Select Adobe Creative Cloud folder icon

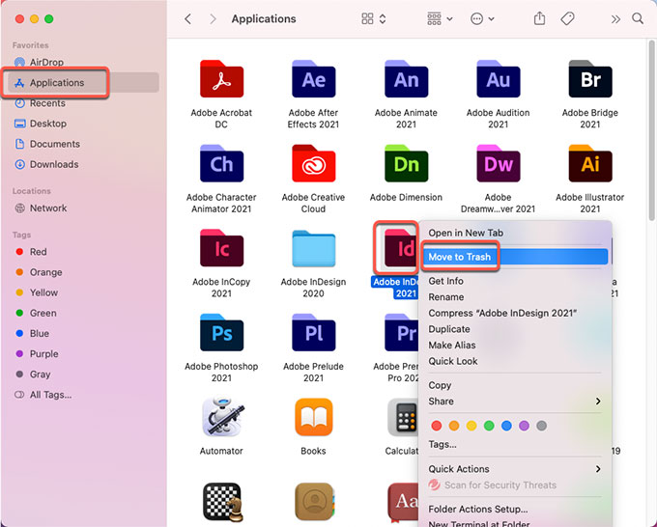[x=313, y=164]
